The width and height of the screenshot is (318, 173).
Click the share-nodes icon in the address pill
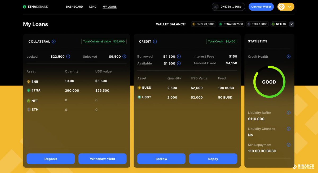click(x=216, y=7)
